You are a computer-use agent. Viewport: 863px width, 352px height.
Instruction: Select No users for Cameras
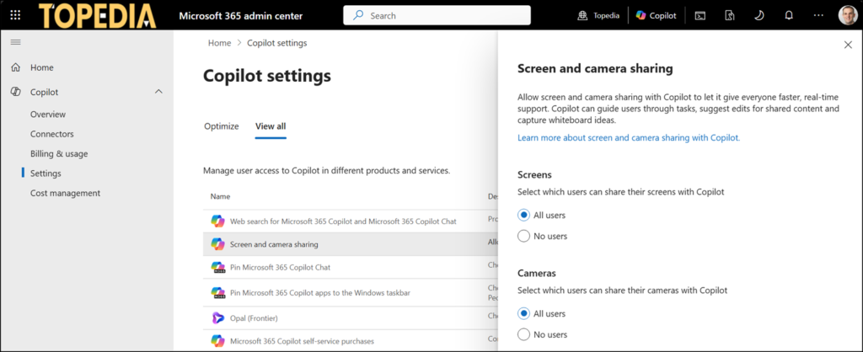524,334
